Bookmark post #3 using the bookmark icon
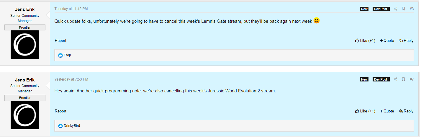Screen dimensions: 421x139 click(403, 9)
